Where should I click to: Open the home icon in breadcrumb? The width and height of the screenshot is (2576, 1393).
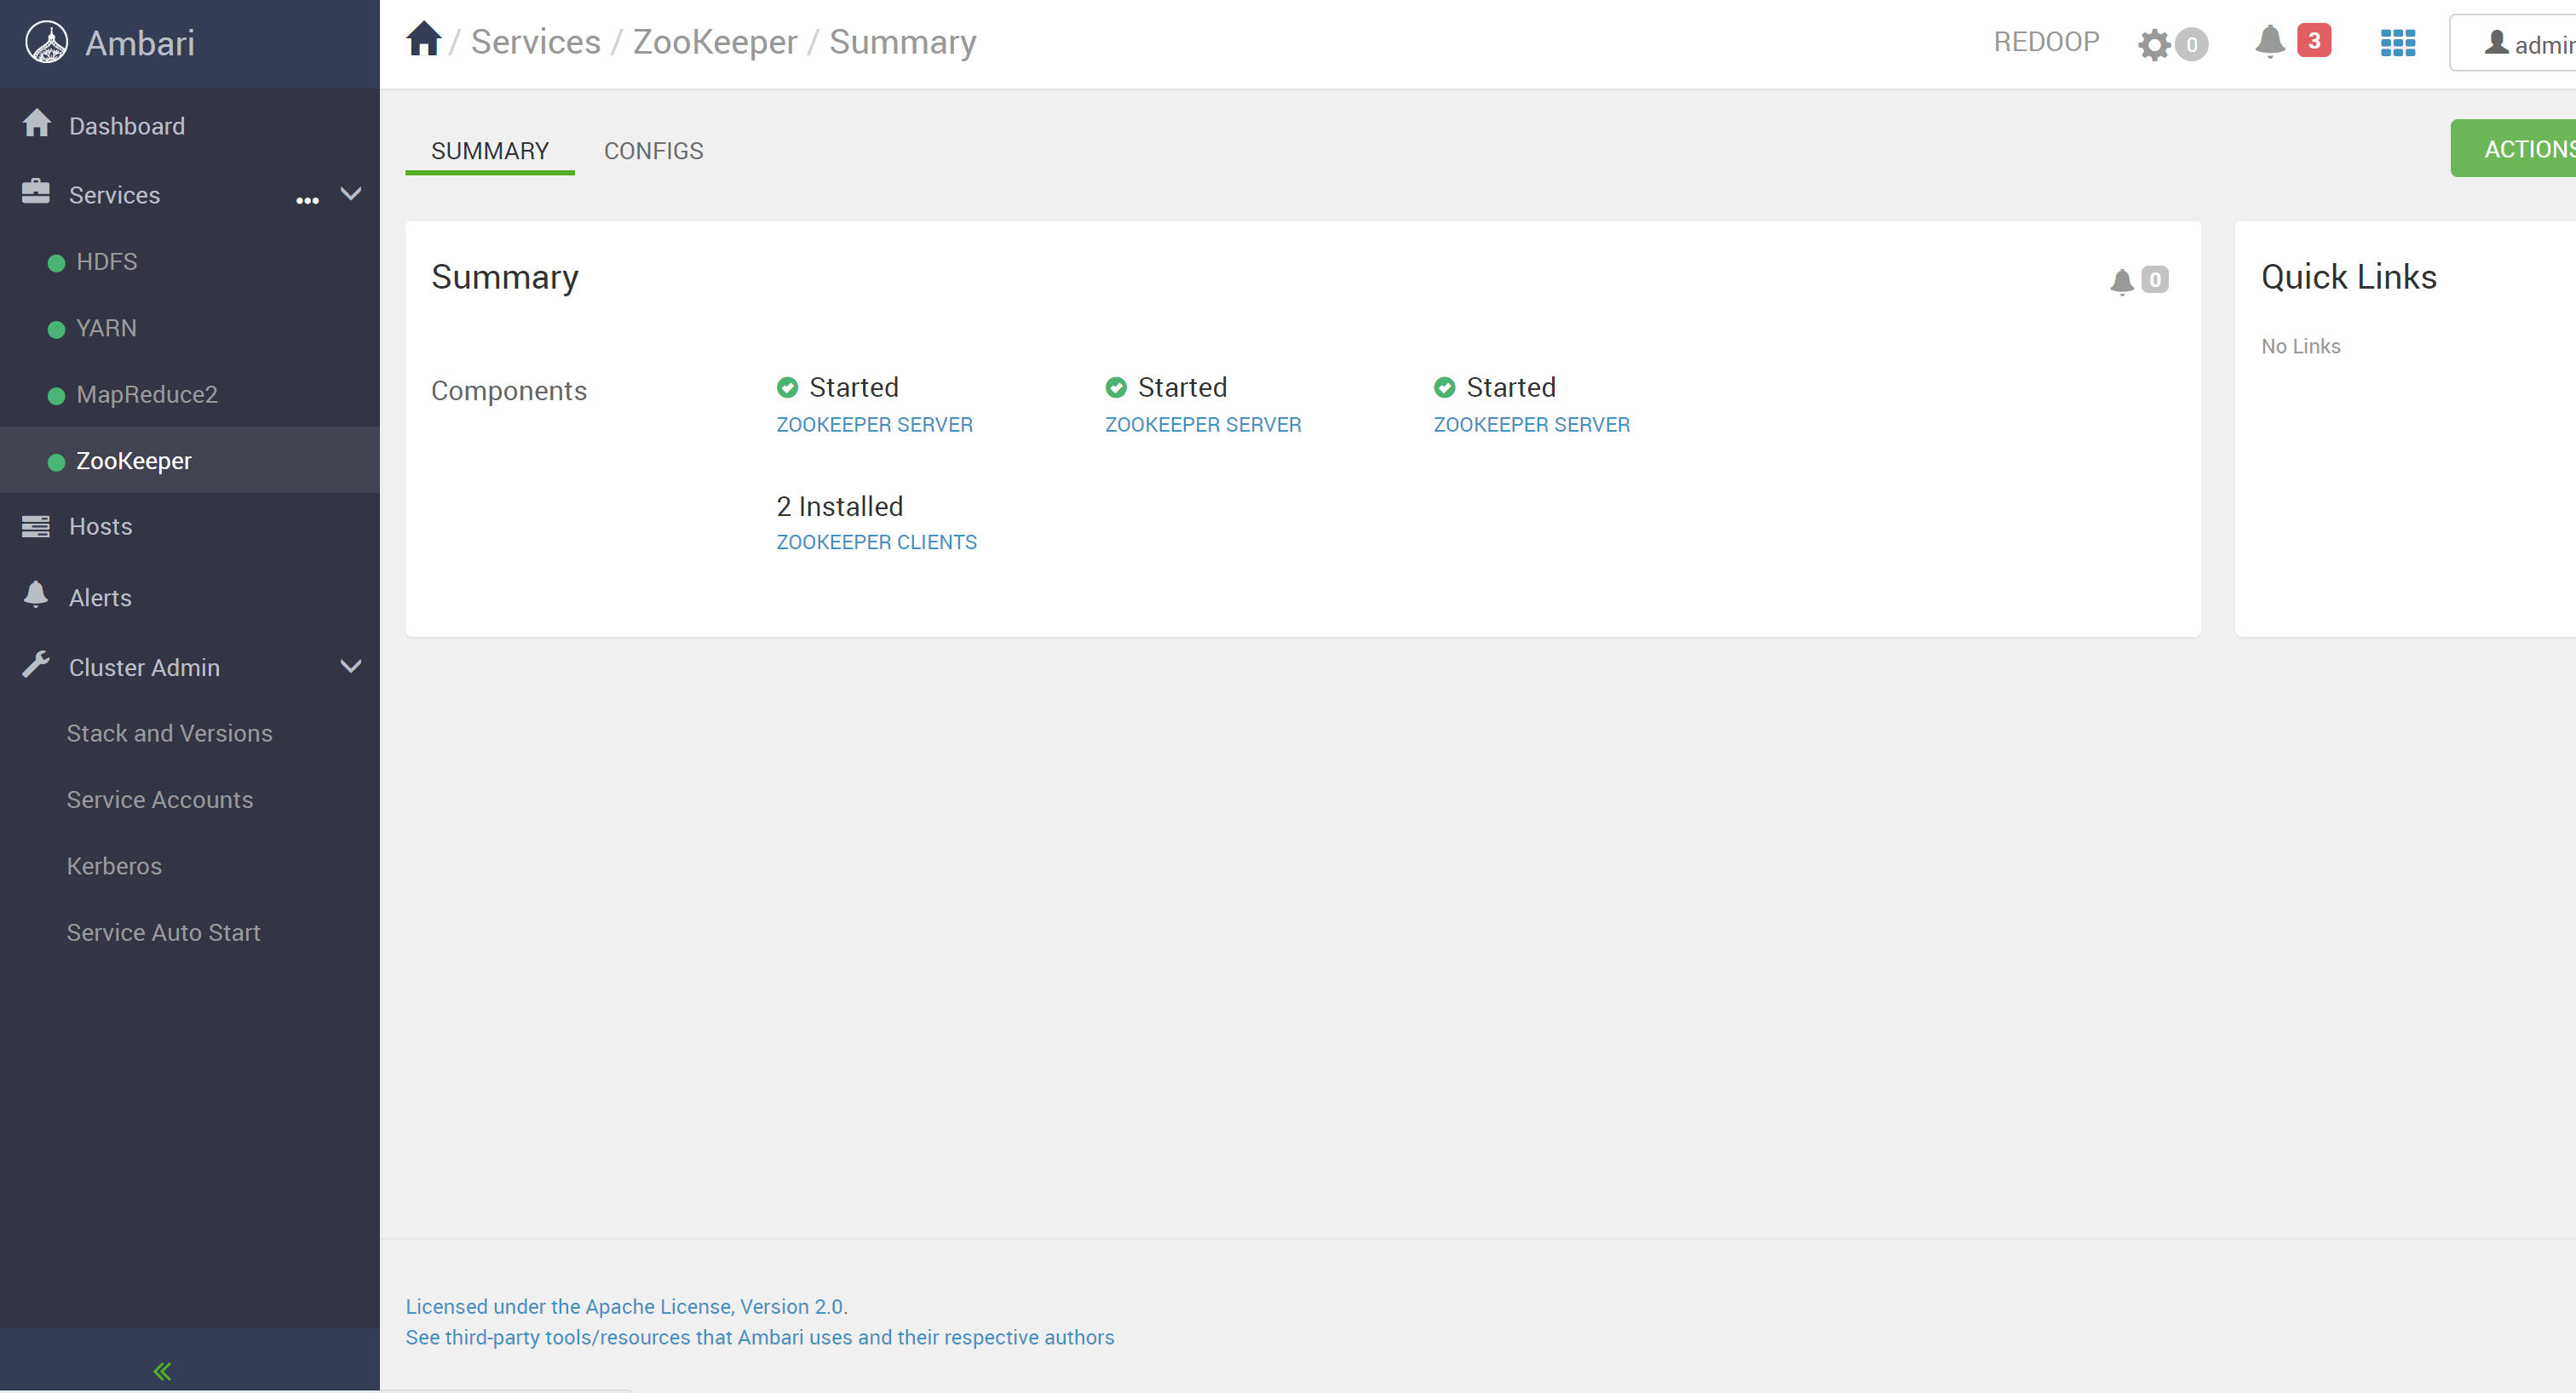(x=423, y=39)
